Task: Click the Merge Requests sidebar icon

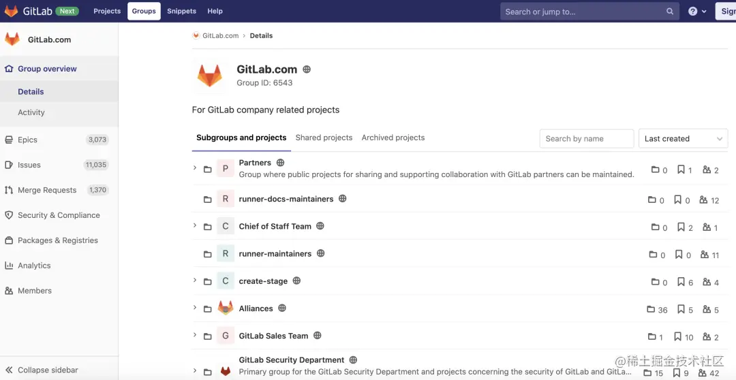Action: pyautogui.click(x=8, y=190)
